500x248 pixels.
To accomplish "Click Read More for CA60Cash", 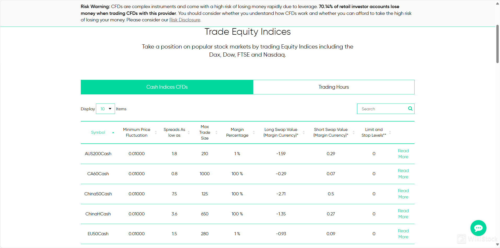I will coord(403,174).
